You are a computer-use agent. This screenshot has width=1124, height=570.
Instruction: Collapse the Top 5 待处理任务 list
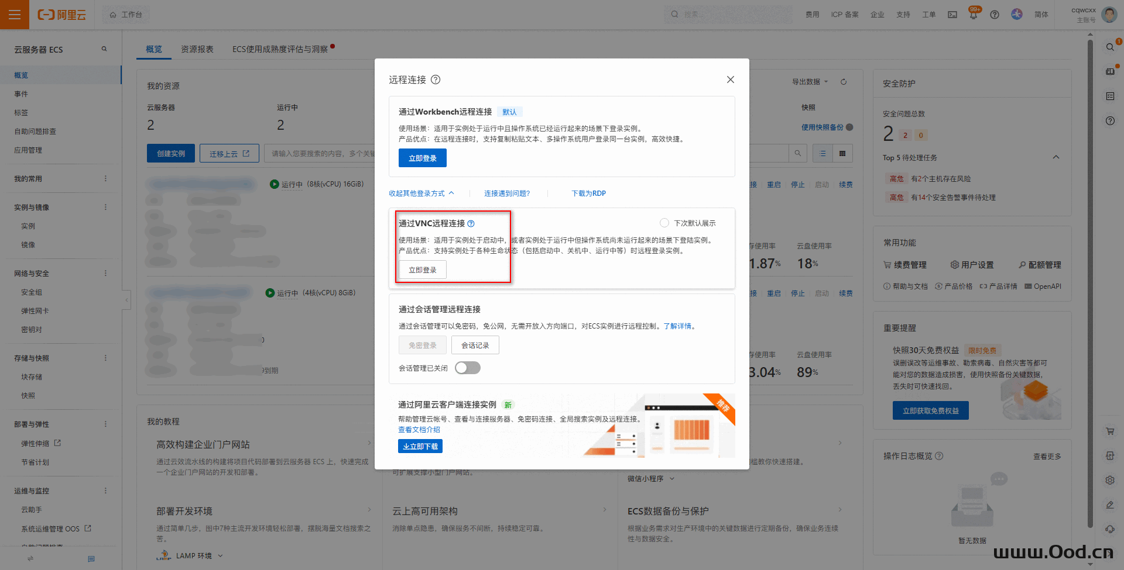[1056, 157]
